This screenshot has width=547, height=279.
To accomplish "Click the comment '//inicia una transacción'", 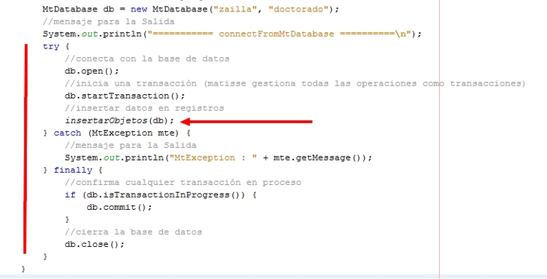I will point(130,83).
